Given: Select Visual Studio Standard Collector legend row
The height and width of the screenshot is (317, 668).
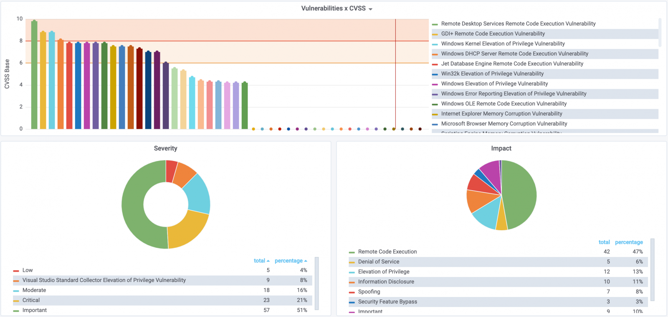Looking at the screenshot, I should (163, 280).
